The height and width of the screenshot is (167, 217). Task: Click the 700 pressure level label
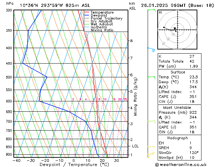point(10,122)
